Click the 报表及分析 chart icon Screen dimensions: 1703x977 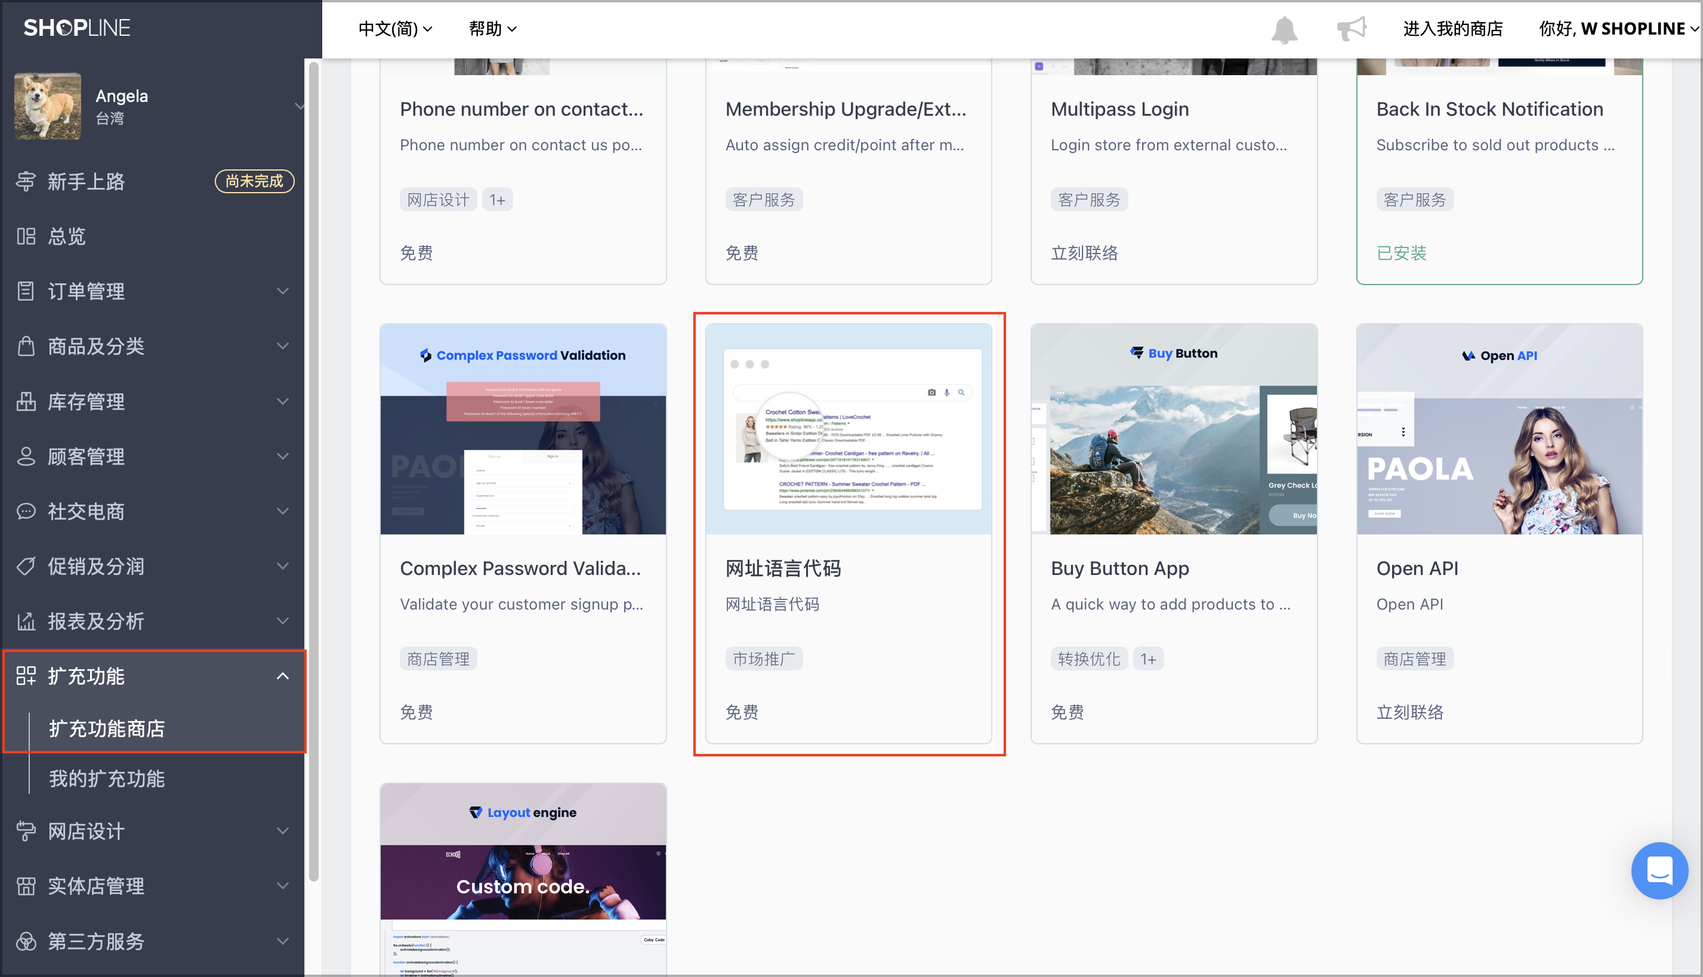(26, 622)
